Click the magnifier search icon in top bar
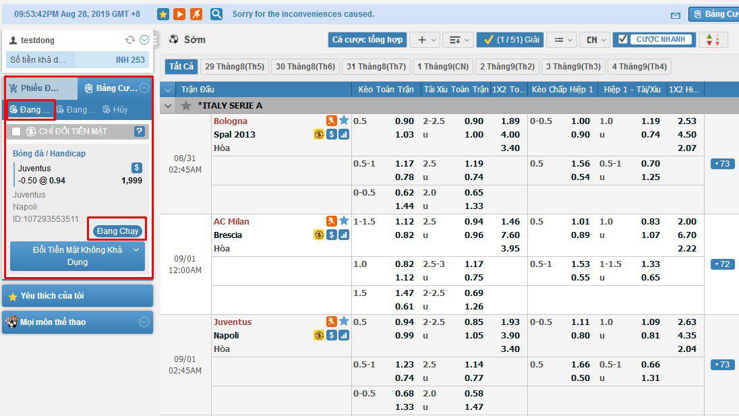Image resolution: width=739 pixels, height=416 pixels. (x=216, y=14)
